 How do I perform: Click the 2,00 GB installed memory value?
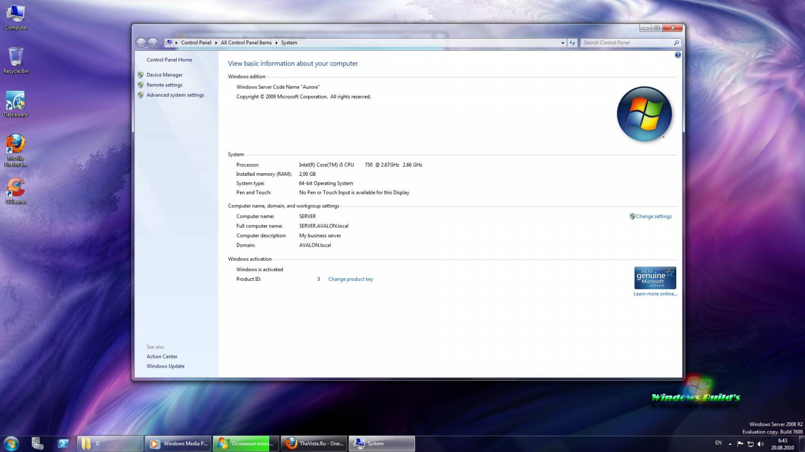click(307, 174)
